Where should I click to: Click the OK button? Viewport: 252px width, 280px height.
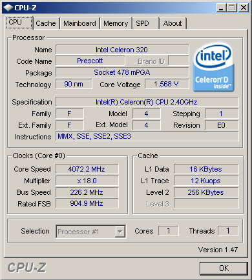[224, 268]
